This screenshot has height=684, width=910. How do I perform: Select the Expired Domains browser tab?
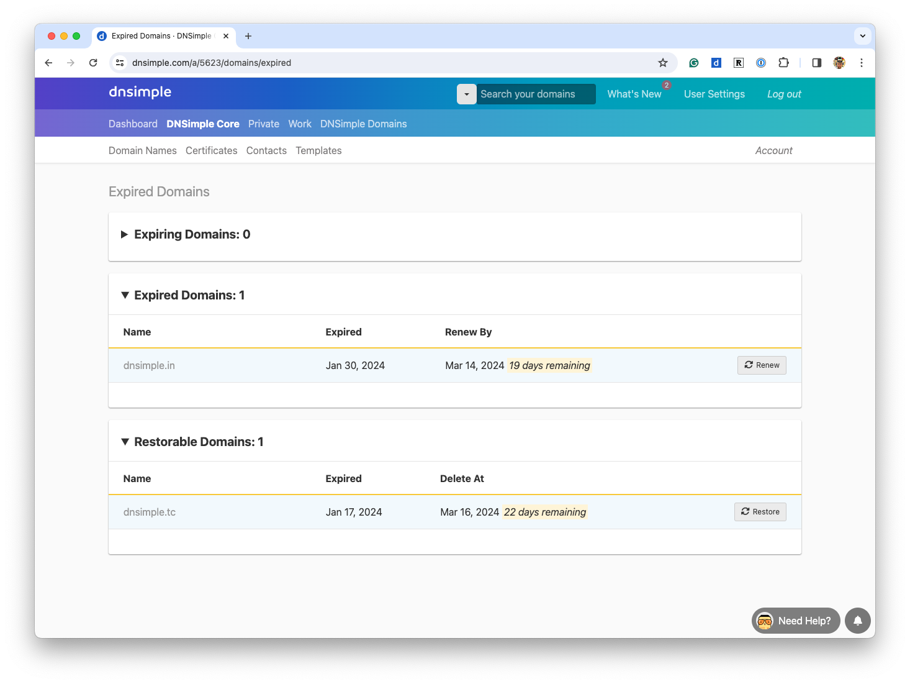[x=164, y=36]
